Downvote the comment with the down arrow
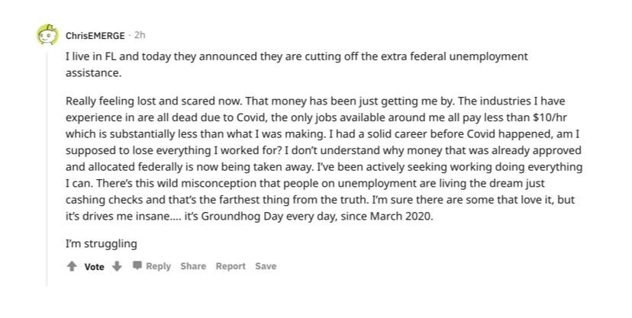Viewport: 632px width, 318px height. click(x=117, y=266)
